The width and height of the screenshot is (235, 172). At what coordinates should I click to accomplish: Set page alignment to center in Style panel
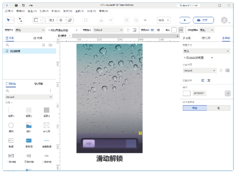[x=209, y=80]
